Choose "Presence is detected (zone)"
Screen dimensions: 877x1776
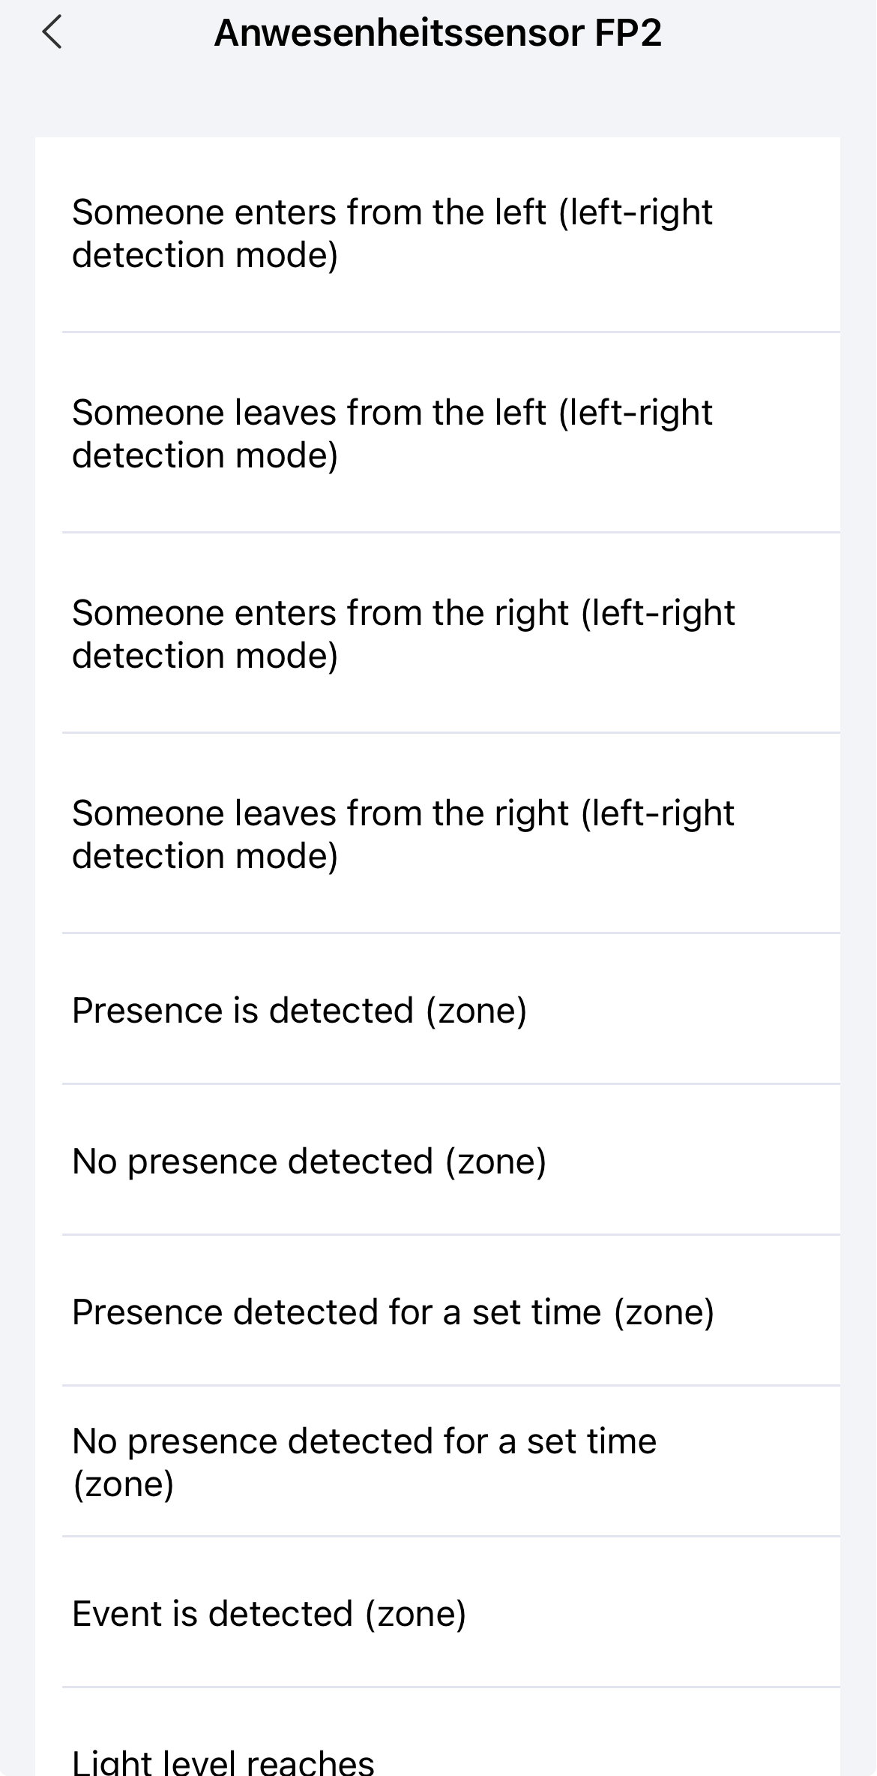pyautogui.click(x=438, y=1009)
